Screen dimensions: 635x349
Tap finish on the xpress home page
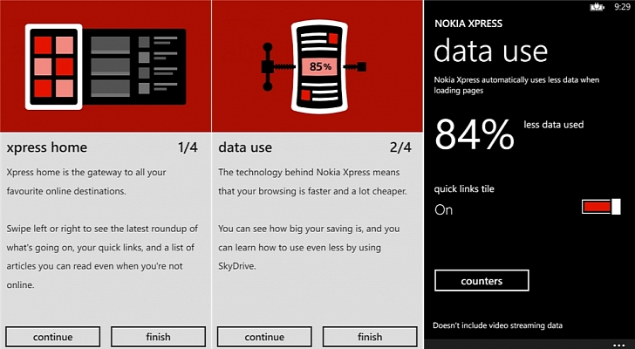(x=159, y=337)
